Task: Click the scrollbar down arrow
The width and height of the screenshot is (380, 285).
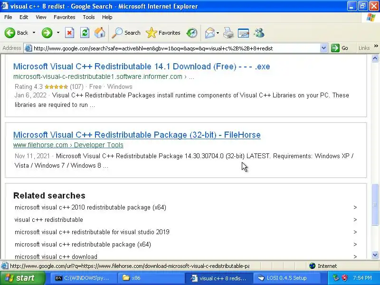Action: point(375,255)
